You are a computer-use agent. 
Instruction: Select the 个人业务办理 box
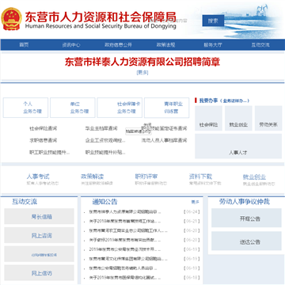tap(25, 108)
